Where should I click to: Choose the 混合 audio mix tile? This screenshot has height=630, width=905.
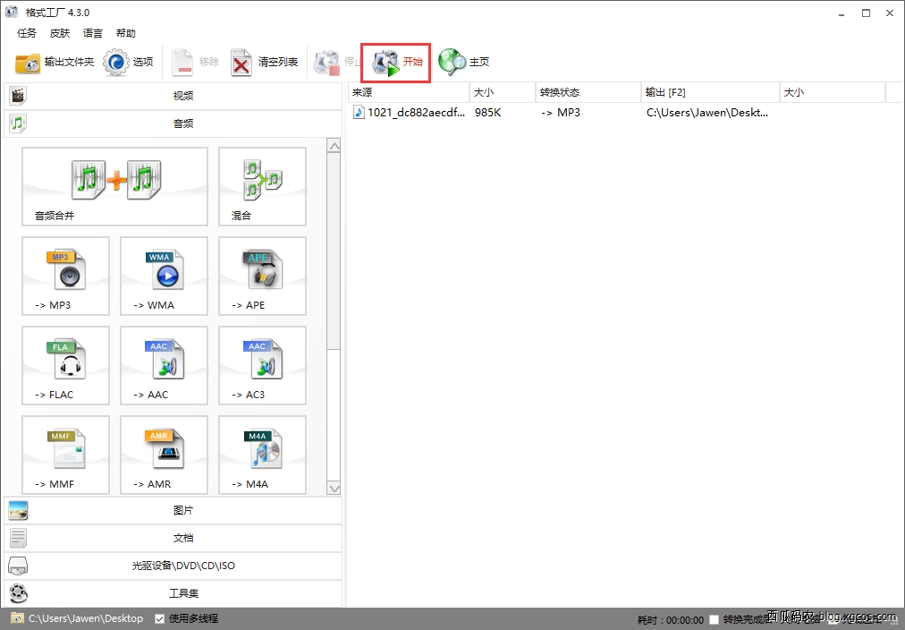click(x=262, y=186)
